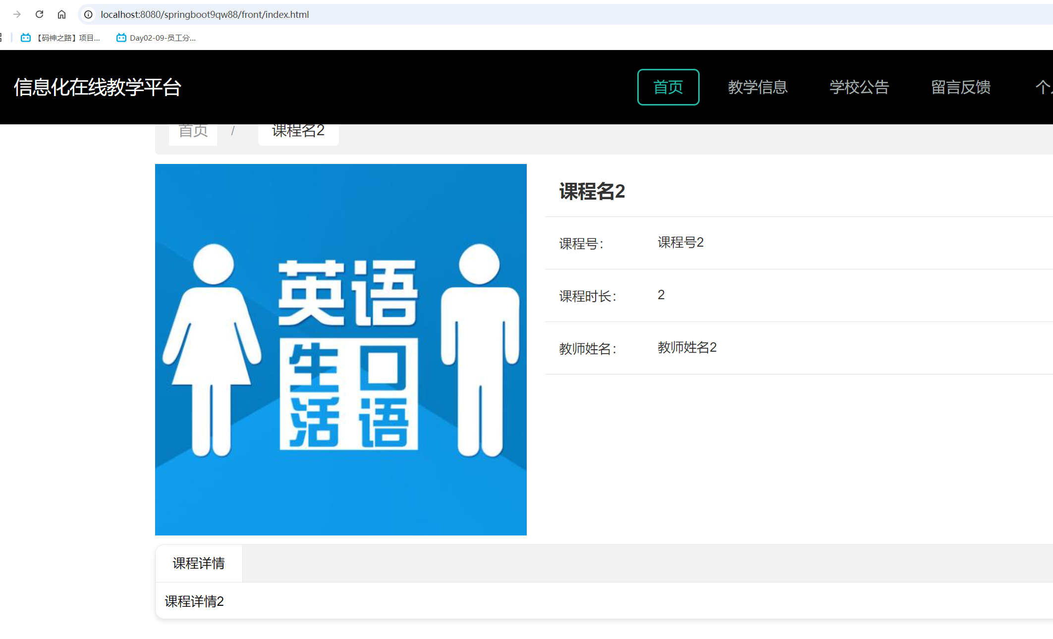Reload the current page

(40, 14)
